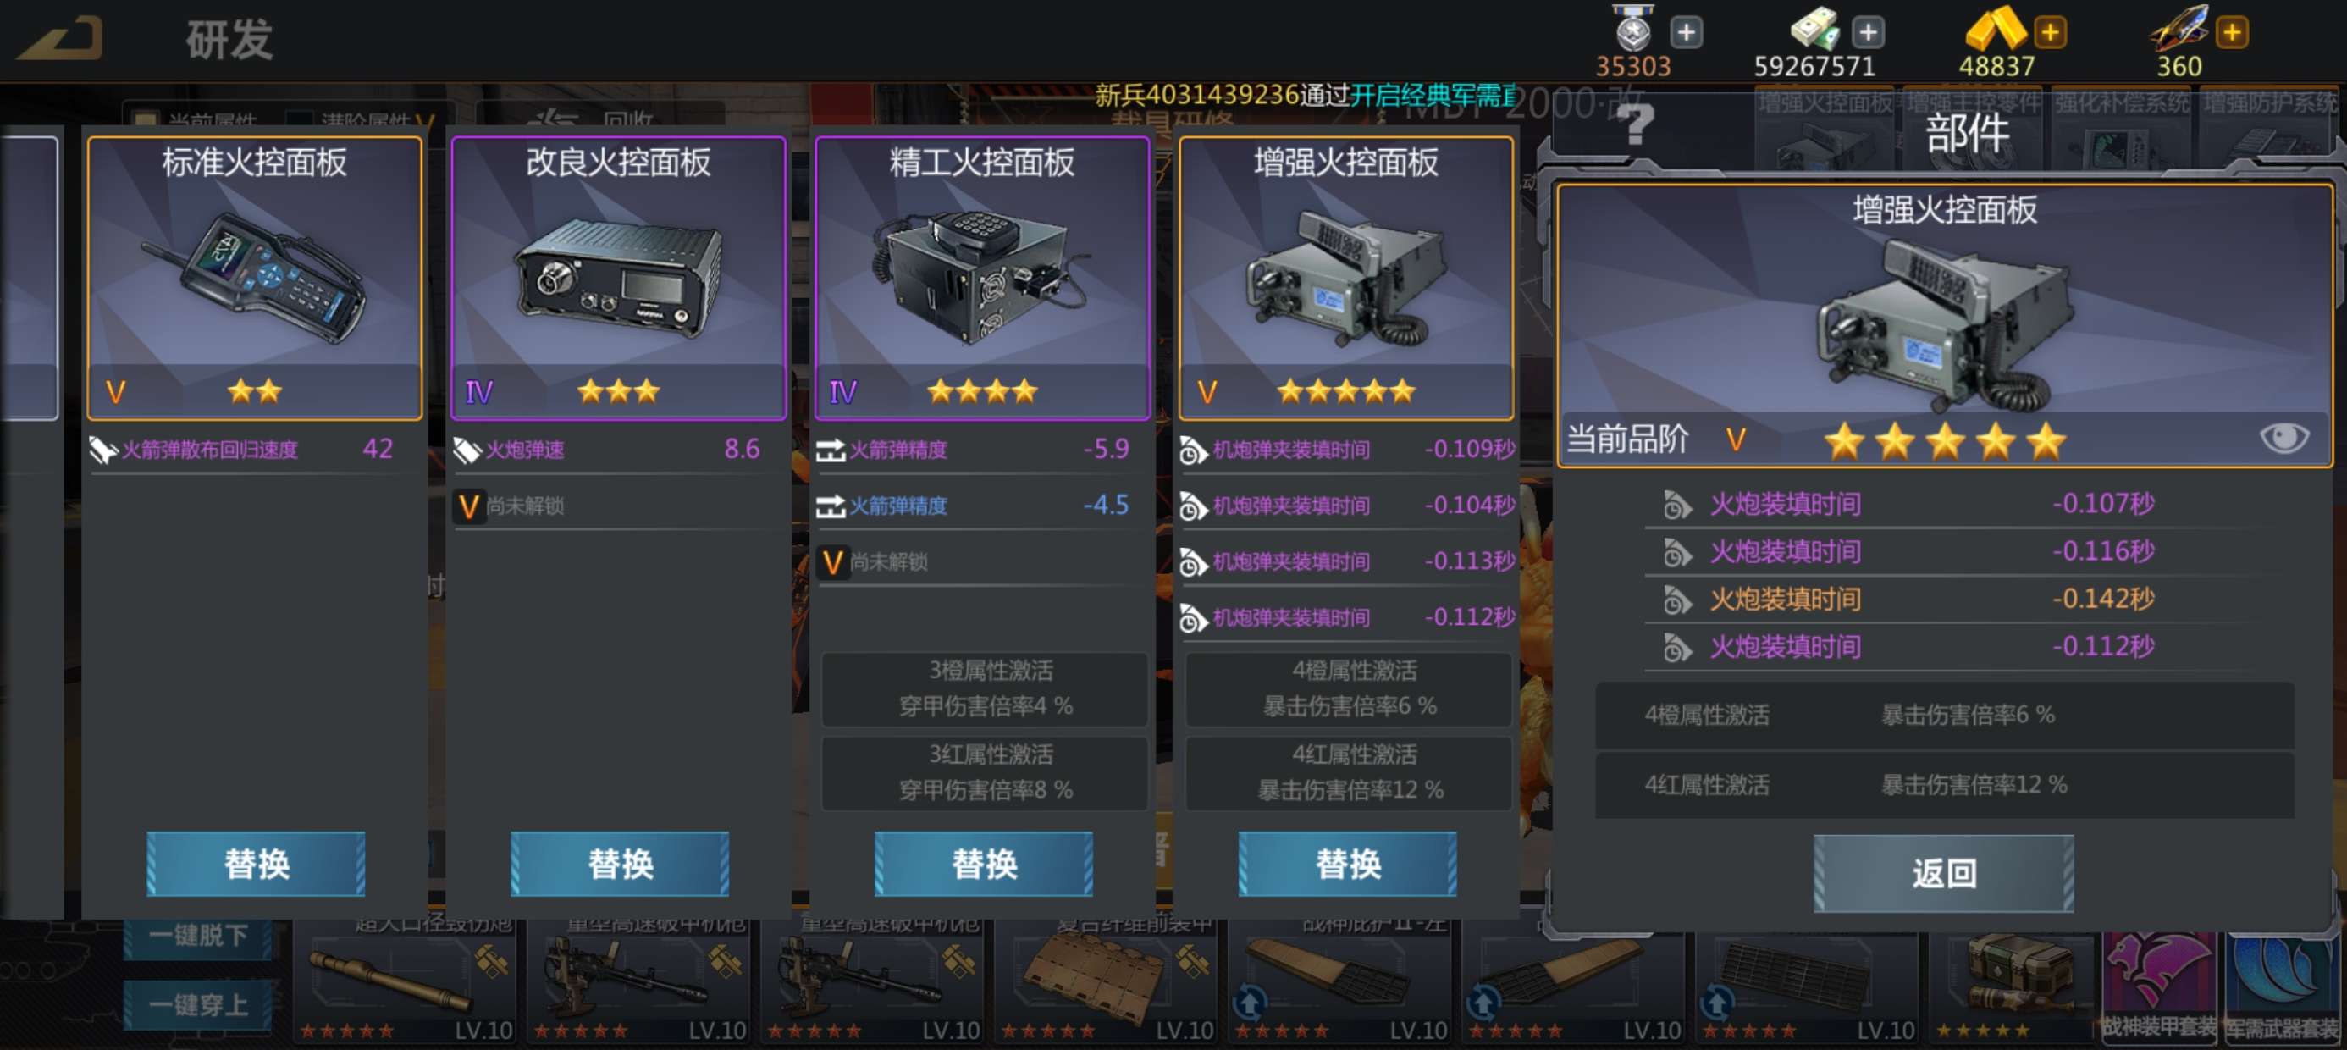Add cash using the plus beside 59267571
Image resolution: width=2347 pixels, height=1050 pixels.
(1868, 33)
